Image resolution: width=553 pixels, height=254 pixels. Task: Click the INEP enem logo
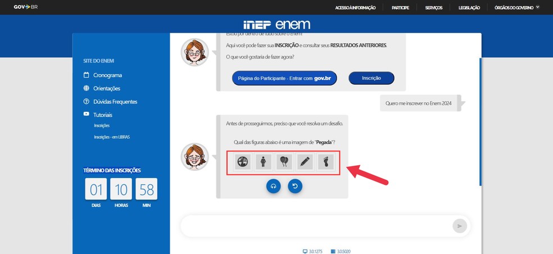[276, 24]
